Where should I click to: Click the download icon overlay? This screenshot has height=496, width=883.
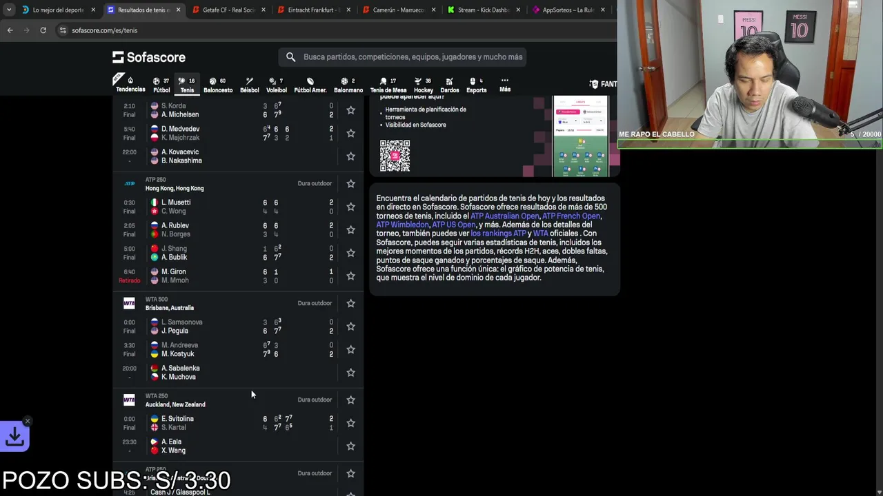pos(14,436)
